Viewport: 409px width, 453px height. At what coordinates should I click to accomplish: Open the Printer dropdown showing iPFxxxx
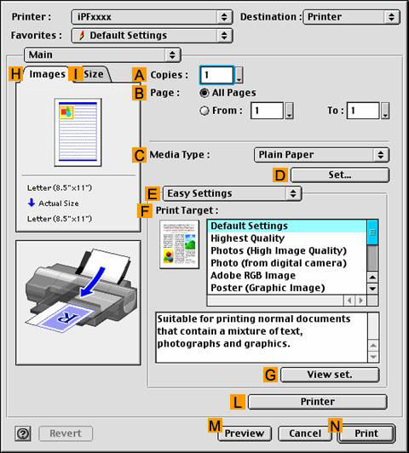click(152, 17)
